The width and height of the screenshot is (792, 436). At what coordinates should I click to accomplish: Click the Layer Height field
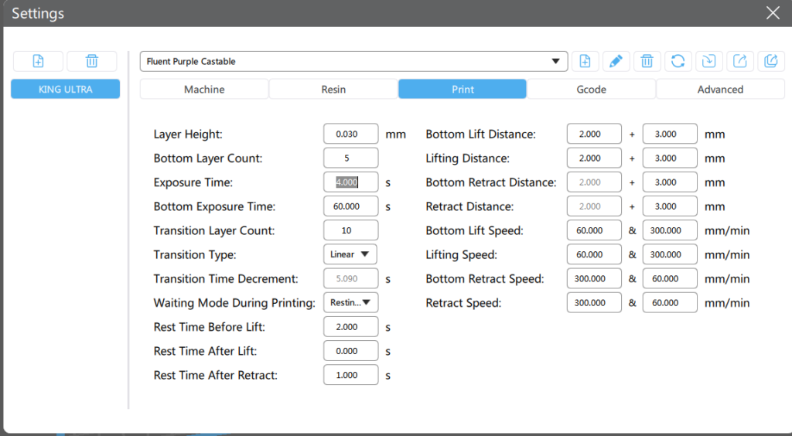point(350,134)
